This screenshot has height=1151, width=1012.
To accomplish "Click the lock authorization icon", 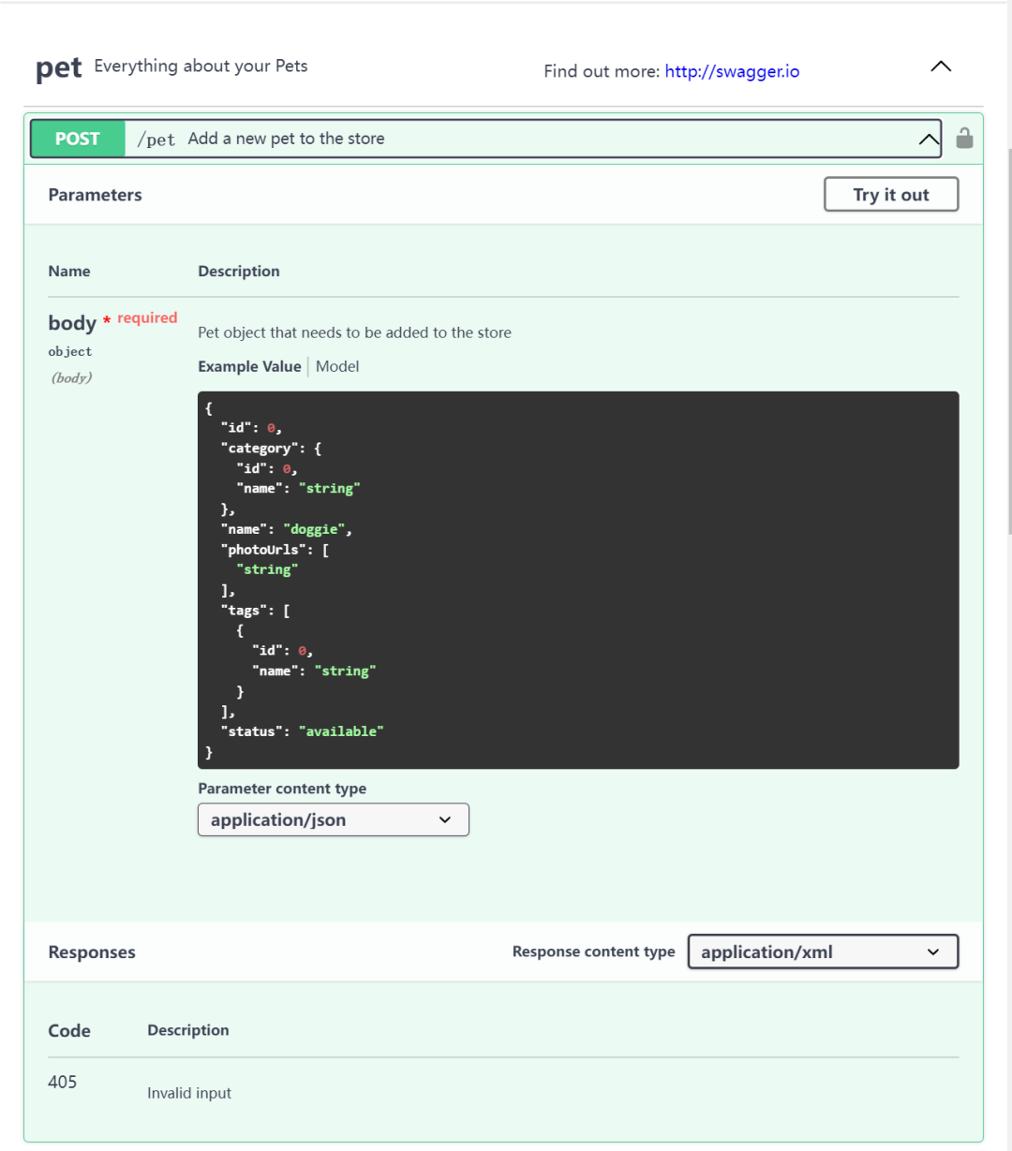I will click(964, 139).
